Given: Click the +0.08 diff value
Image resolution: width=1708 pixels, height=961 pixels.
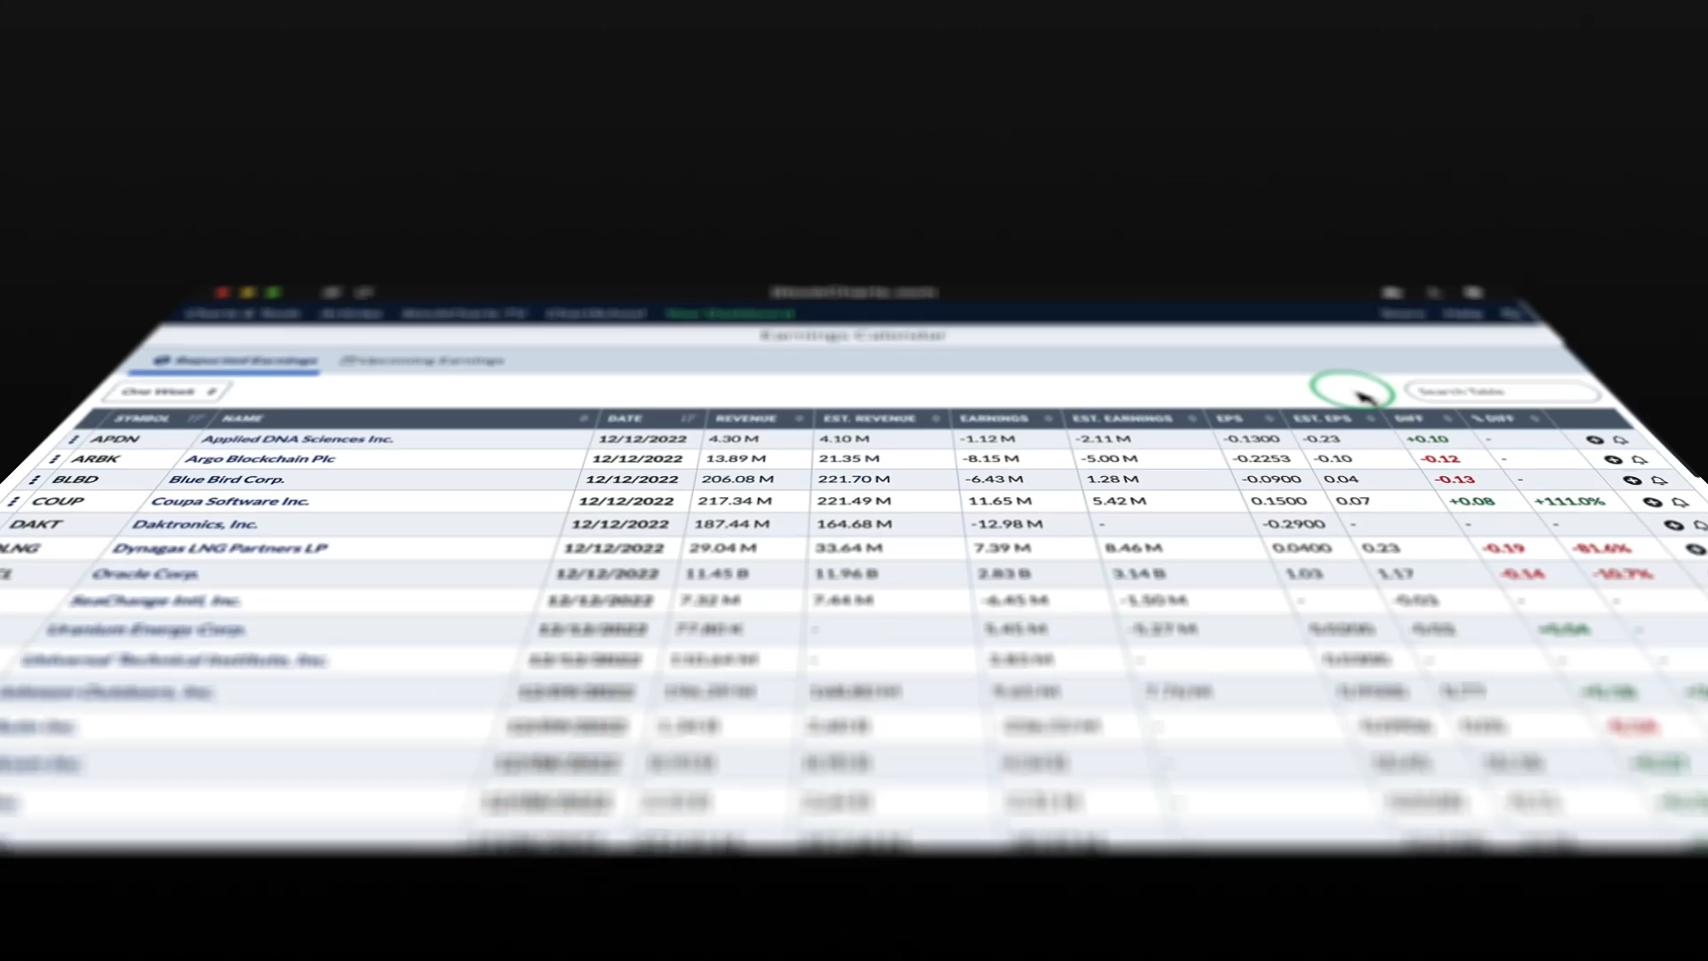Looking at the screenshot, I should tap(1472, 502).
